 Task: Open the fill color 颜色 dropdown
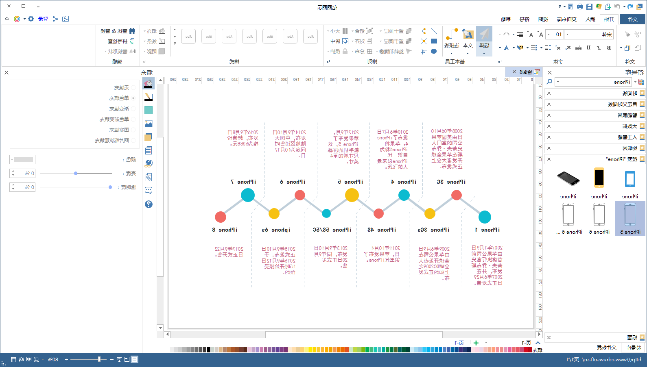click(22, 159)
